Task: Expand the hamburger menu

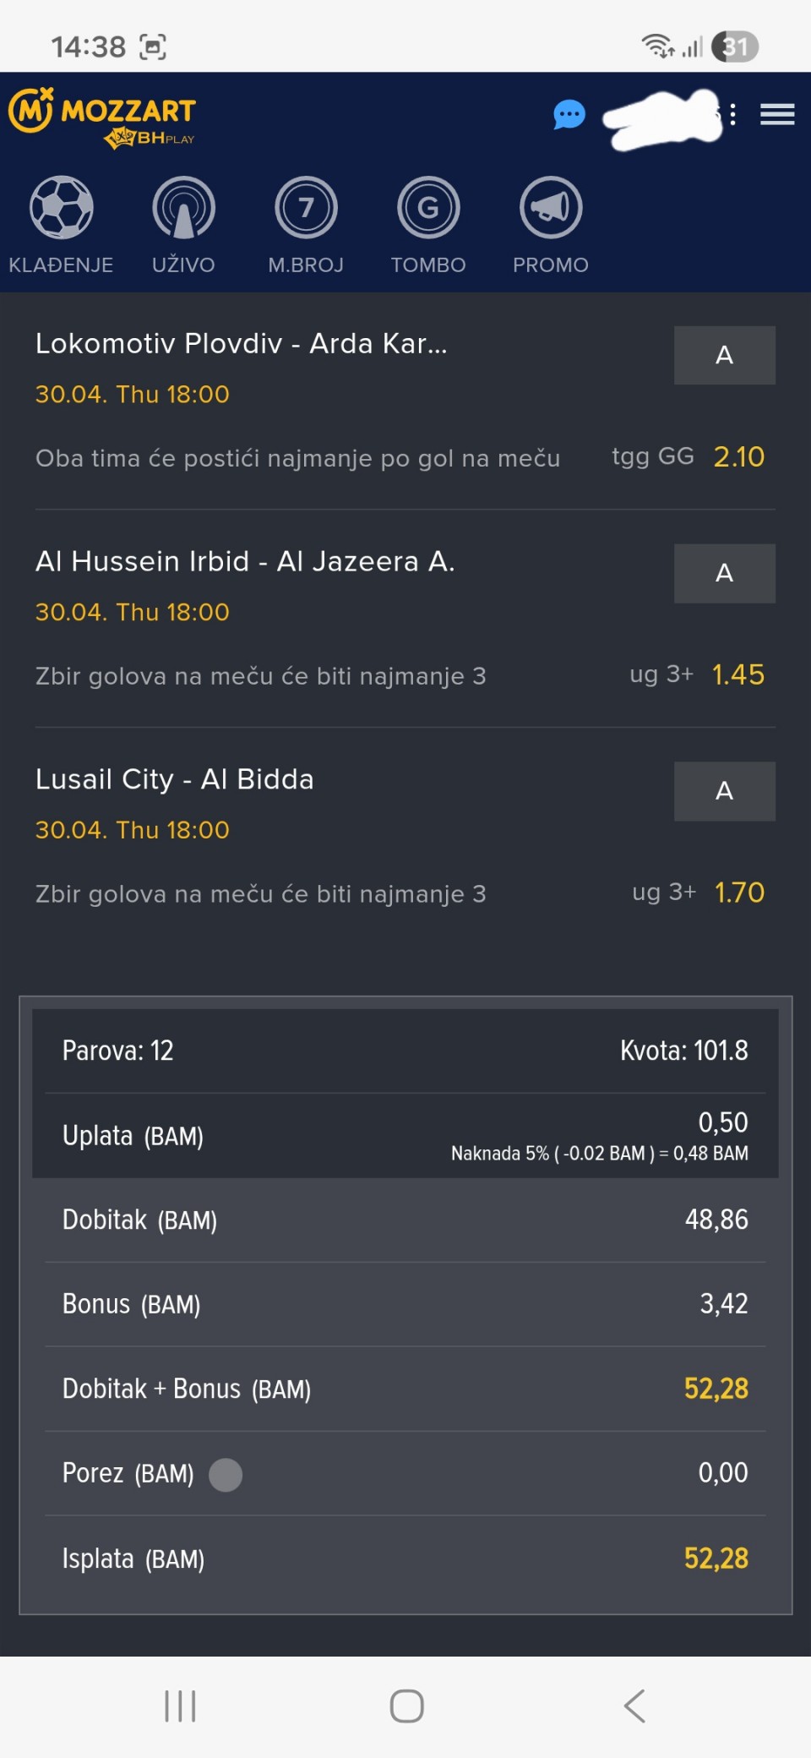Action: (x=777, y=114)
